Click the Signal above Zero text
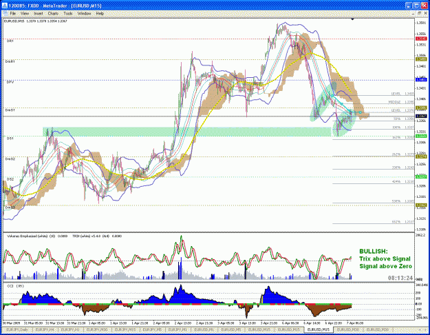This screenshot has height=335, width=430. [385, 266]
